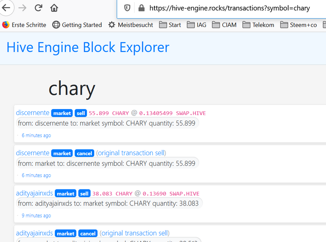Viewport: 326px width, 242px height.
Task: Select the 38.083 CHARY amount text
Action: (112, 193)
